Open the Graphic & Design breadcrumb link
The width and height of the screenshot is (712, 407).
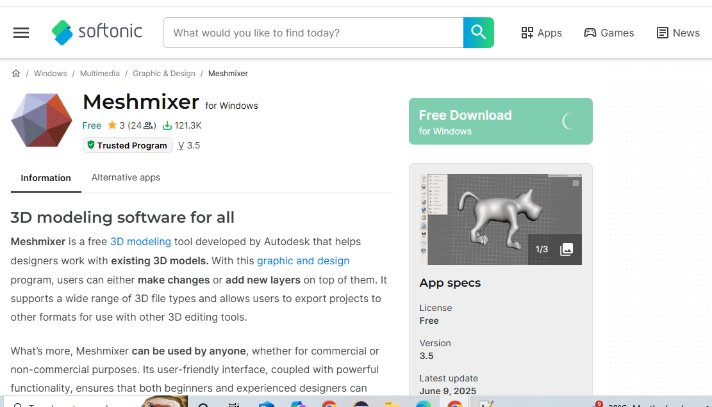coord(164,74)
